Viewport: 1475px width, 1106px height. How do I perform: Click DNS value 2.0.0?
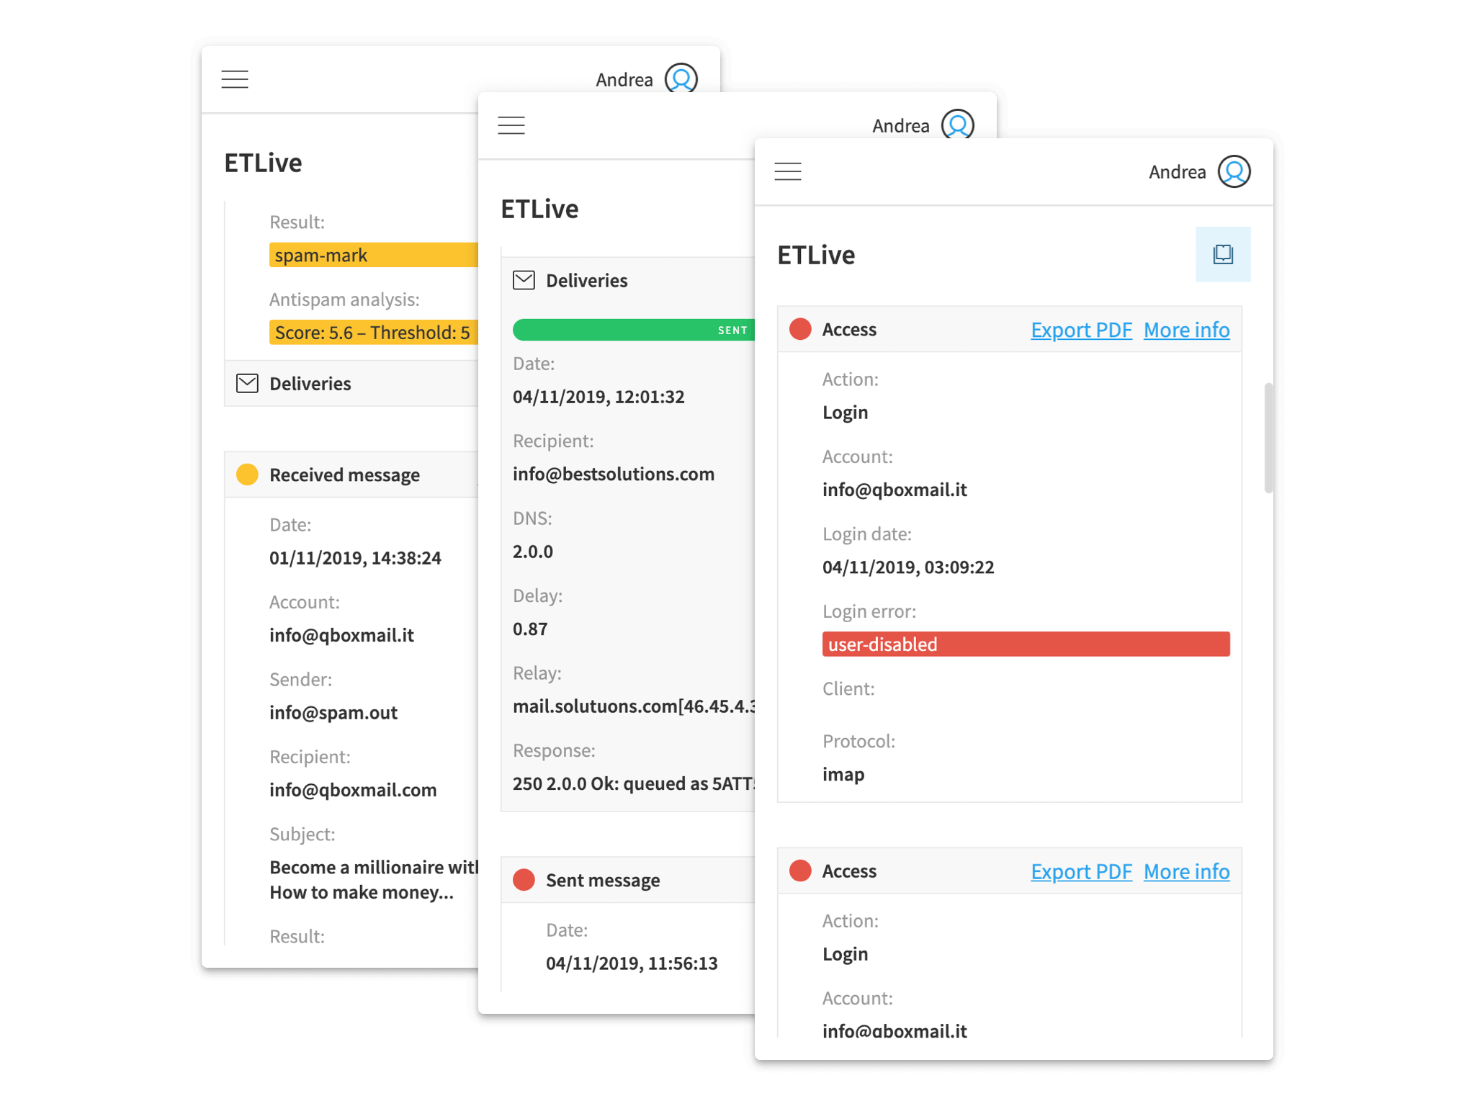[x=532, y=552]
